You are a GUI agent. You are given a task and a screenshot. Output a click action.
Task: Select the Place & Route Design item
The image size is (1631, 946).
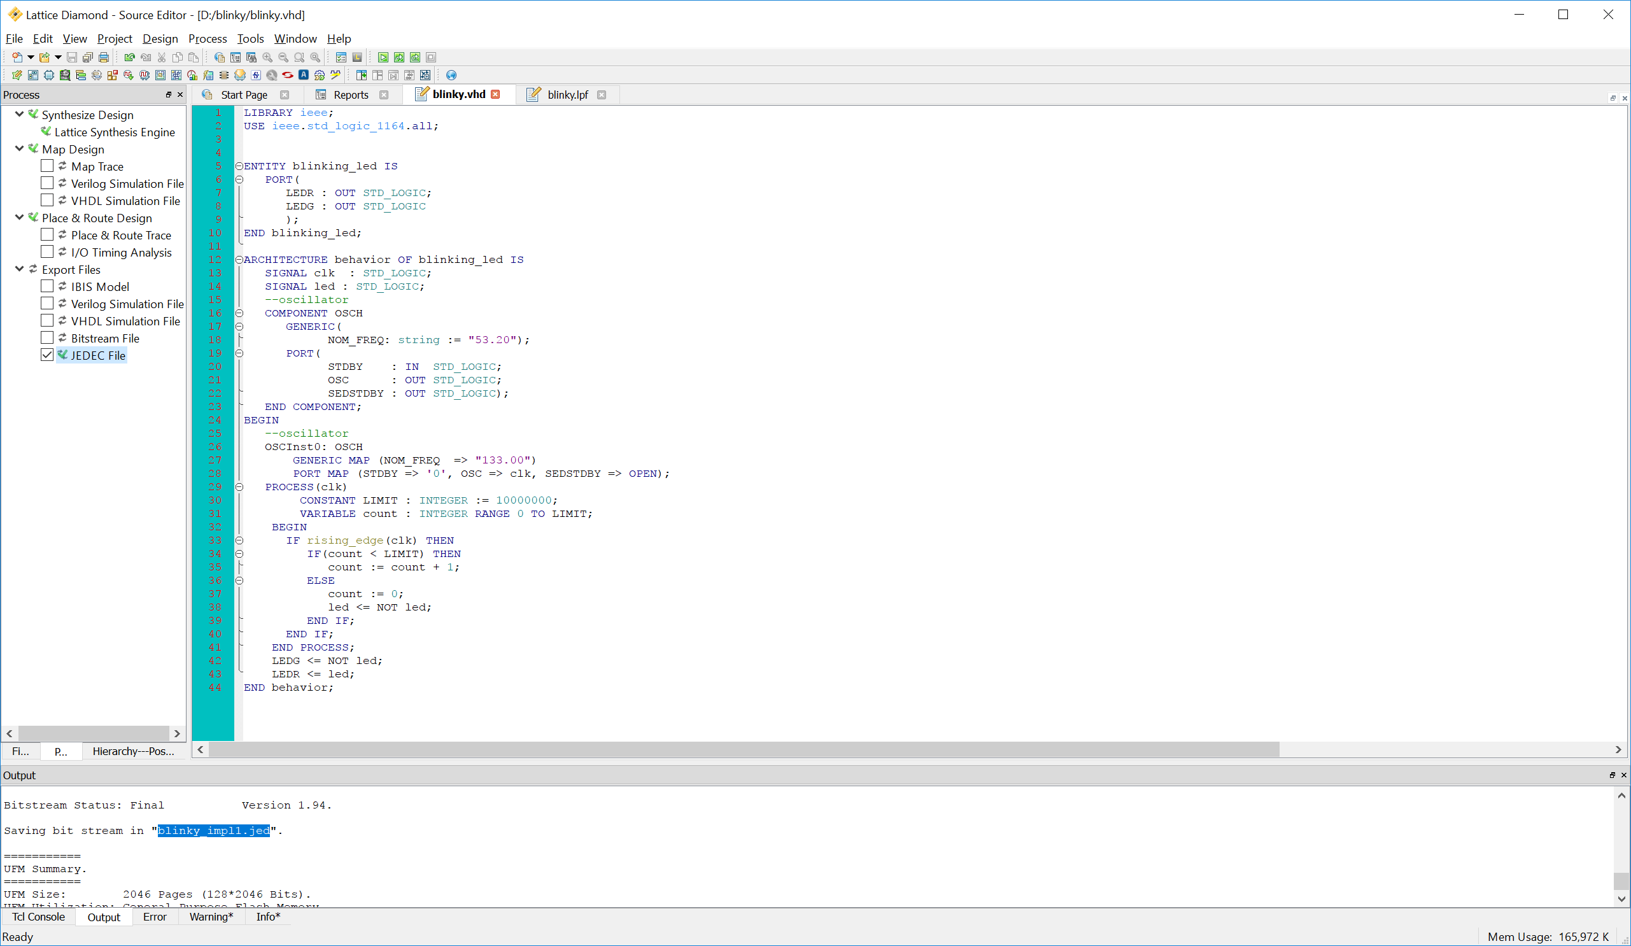pyautogui.click(x=97, y=218)
